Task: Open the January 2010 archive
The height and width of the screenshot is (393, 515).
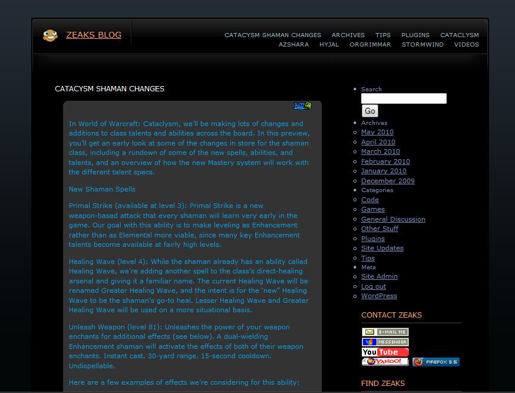Action: 384,171
